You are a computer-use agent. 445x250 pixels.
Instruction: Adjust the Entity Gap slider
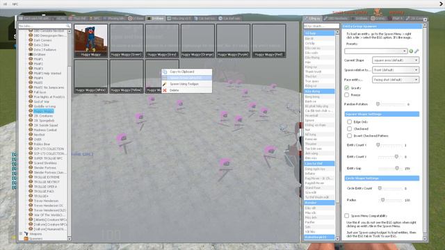[397, 168]
